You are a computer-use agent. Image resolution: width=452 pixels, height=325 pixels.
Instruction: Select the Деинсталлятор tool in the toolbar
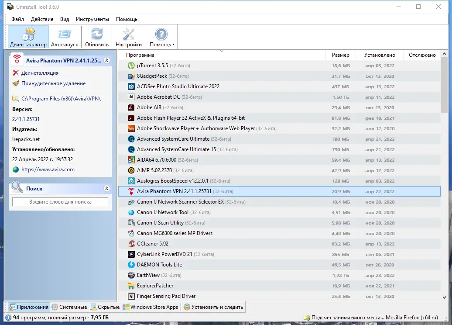pos(27,37)
